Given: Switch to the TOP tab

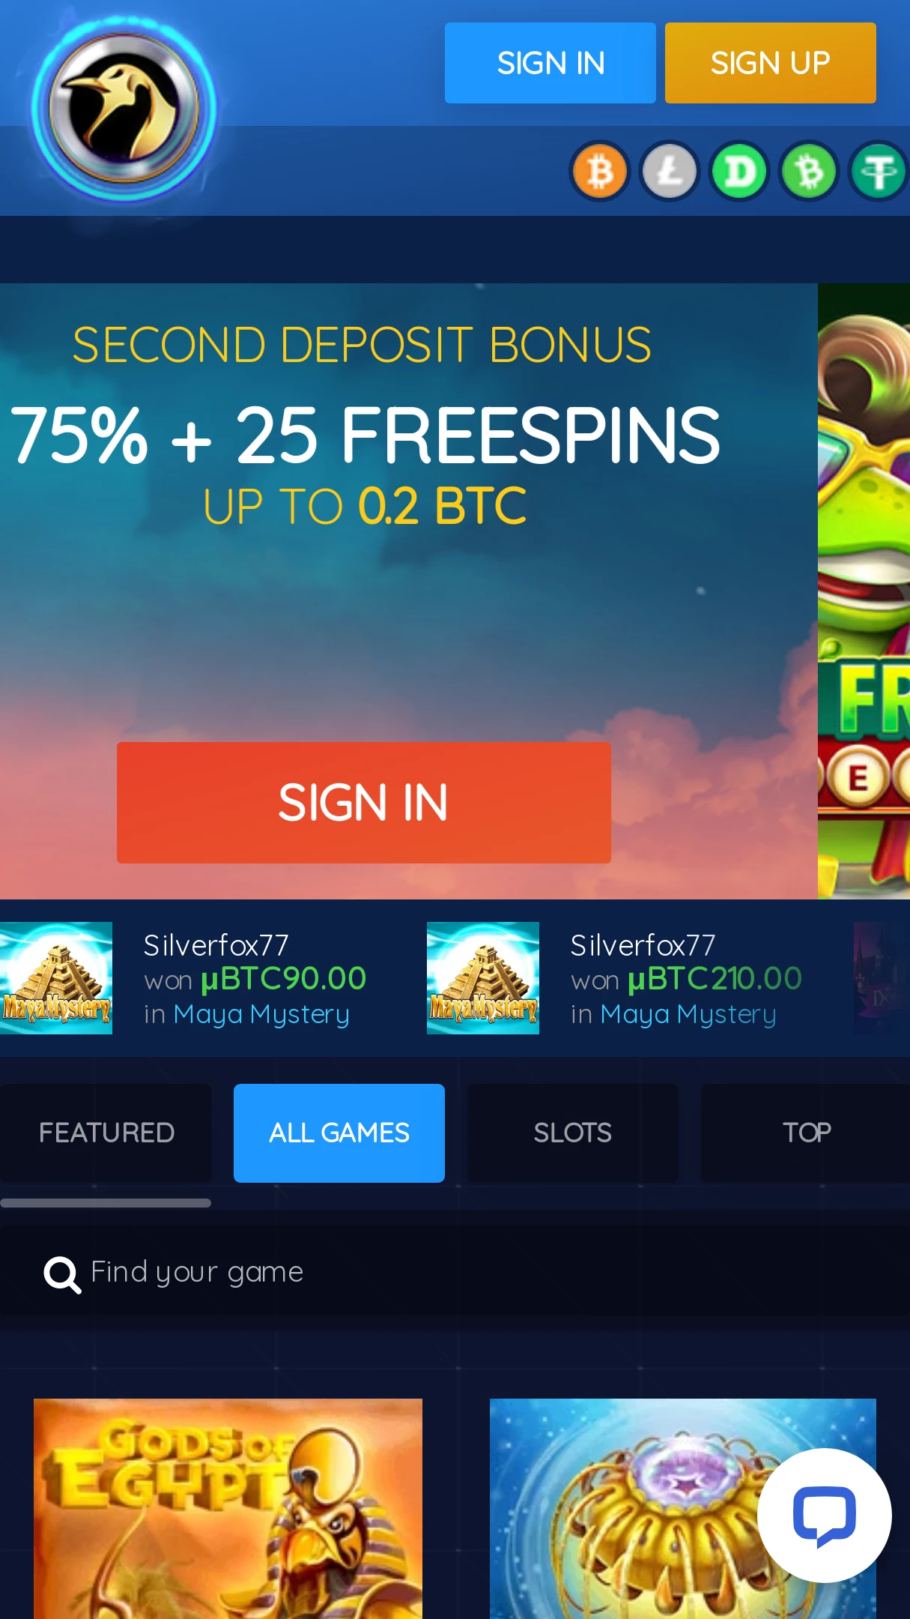Looking at the screenshot, I should (x=806, y=1133).
